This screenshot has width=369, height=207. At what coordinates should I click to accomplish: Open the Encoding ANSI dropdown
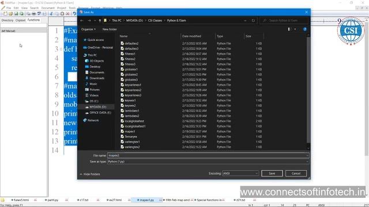[x=240, y=174]
